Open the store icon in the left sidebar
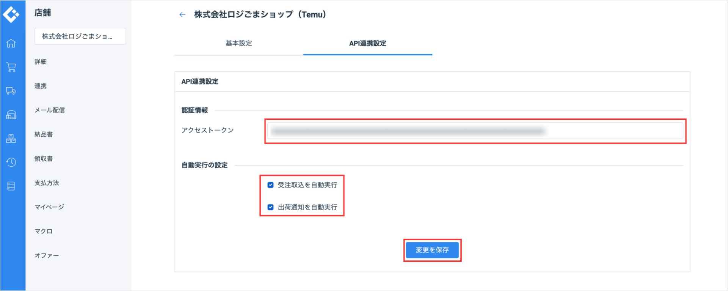 [11, 114]
